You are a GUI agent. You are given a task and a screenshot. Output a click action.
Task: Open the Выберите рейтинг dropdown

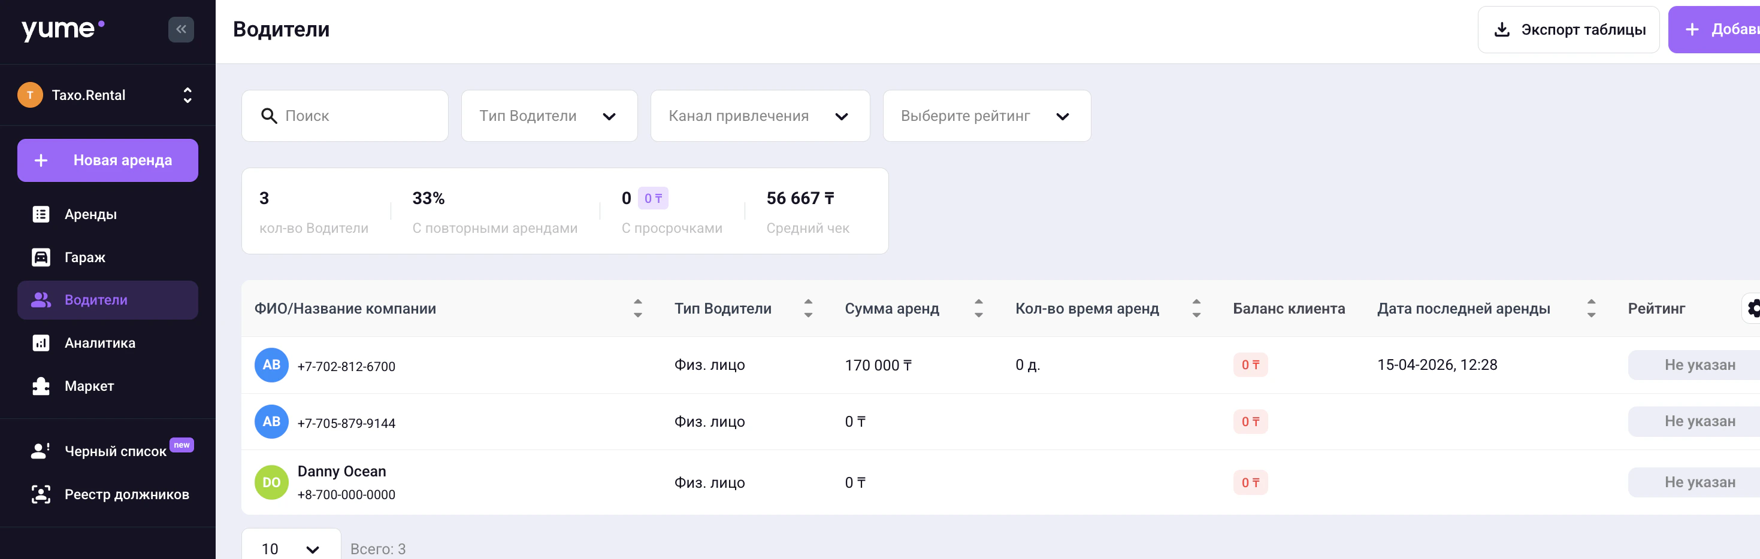click(x=987, y=116)
